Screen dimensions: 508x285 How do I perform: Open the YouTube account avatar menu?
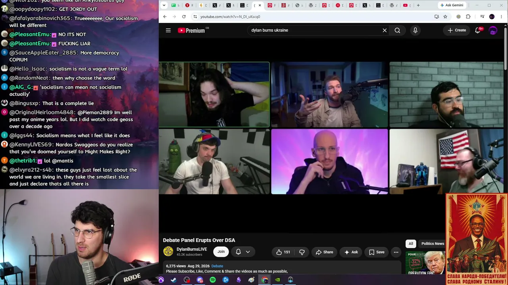[x=493, y=30]
